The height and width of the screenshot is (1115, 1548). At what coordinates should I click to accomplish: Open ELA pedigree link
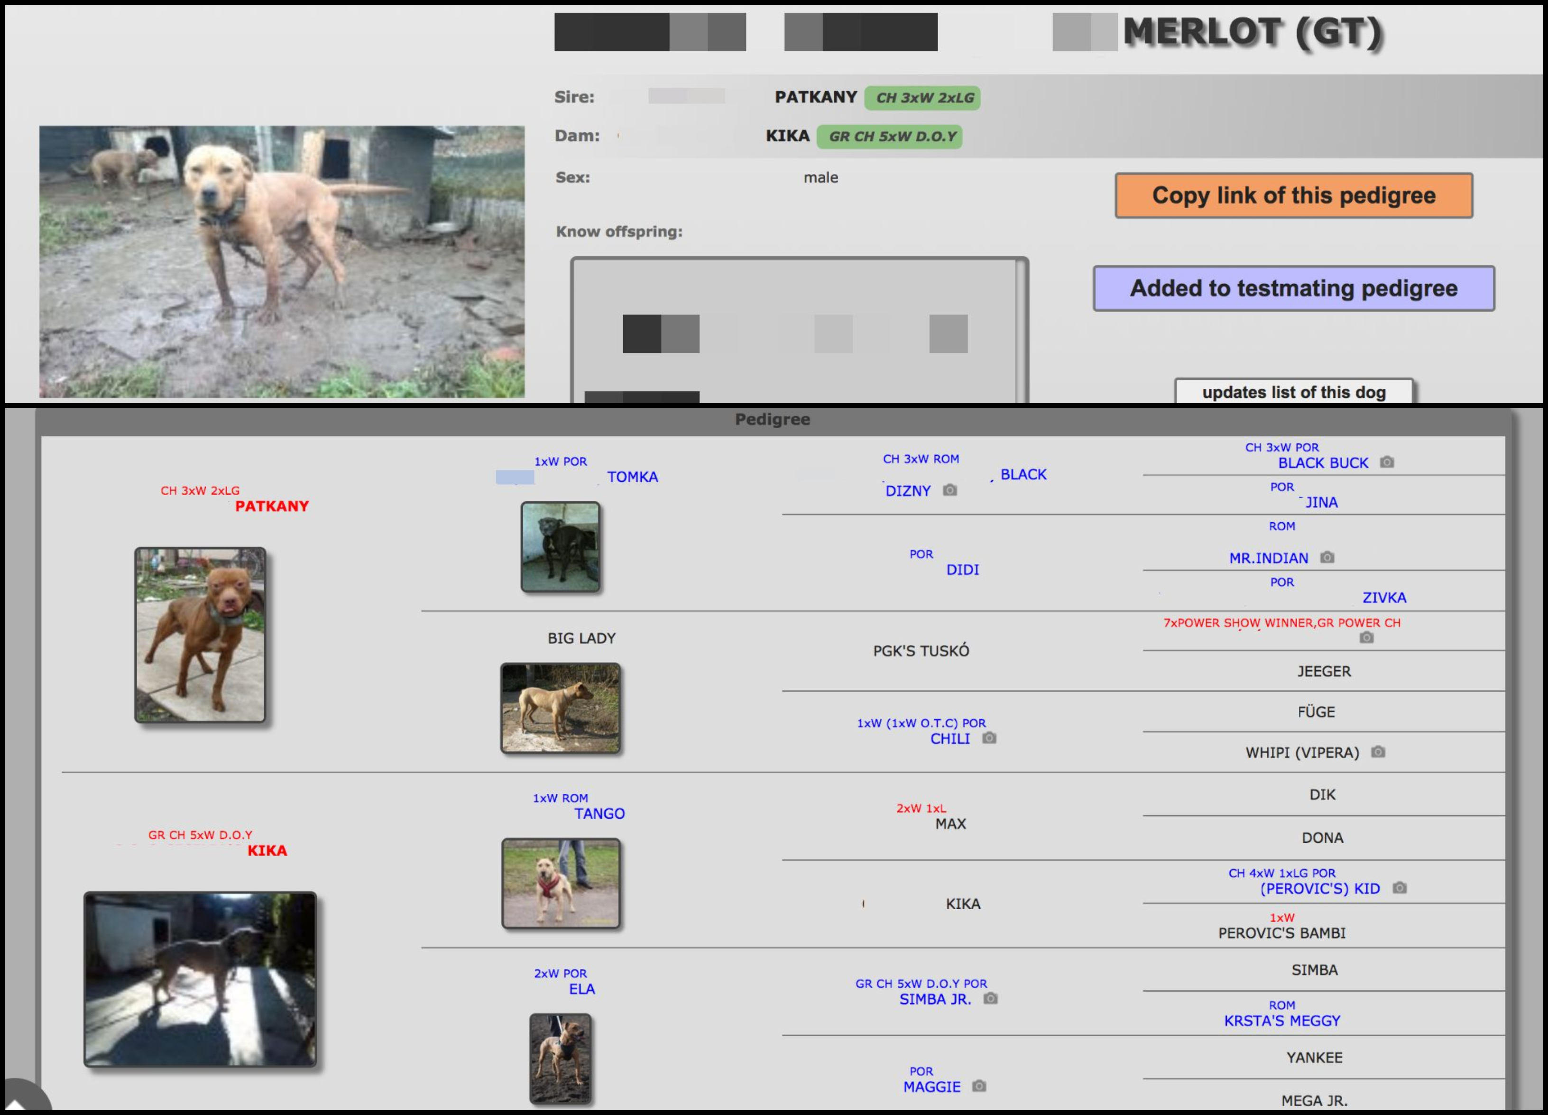point(581,989)
